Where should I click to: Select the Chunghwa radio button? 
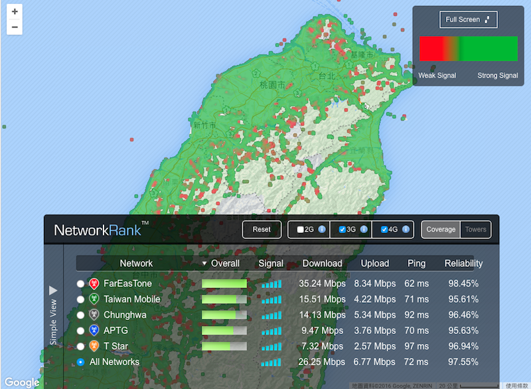click(x=80, y=315)
